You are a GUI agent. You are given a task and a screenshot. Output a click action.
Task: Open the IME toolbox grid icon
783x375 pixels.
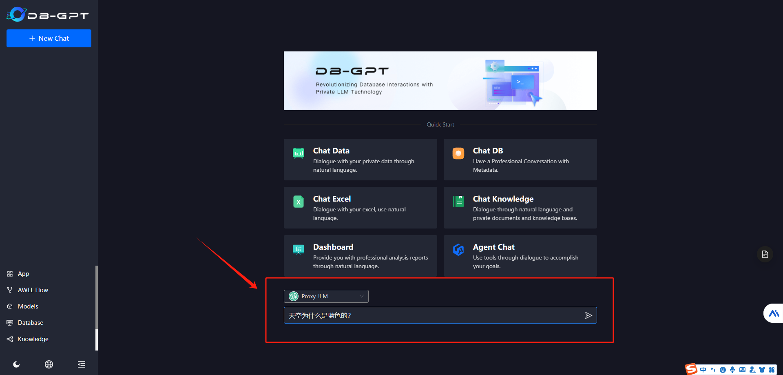coord(772,370)
